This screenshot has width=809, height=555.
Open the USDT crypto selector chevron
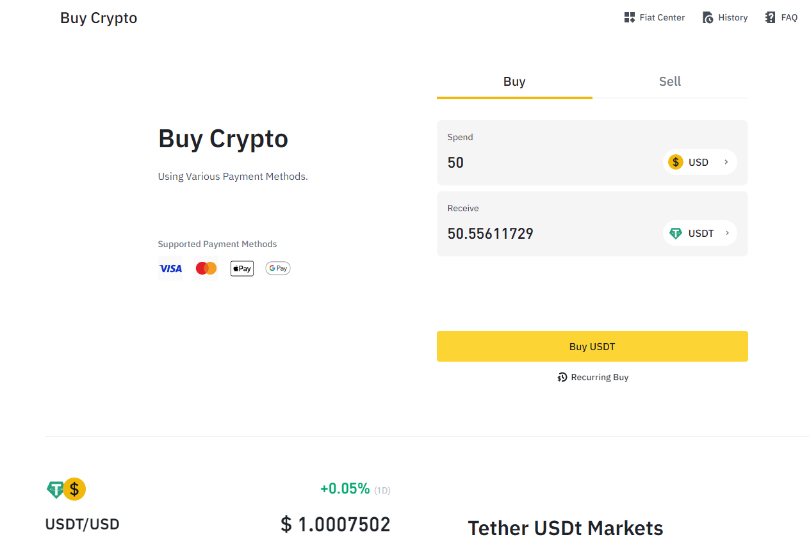pos(727,234)
